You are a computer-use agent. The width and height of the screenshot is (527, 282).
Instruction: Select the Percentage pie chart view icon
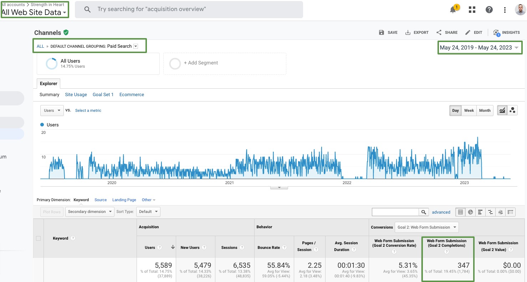[x=471, y=212]
